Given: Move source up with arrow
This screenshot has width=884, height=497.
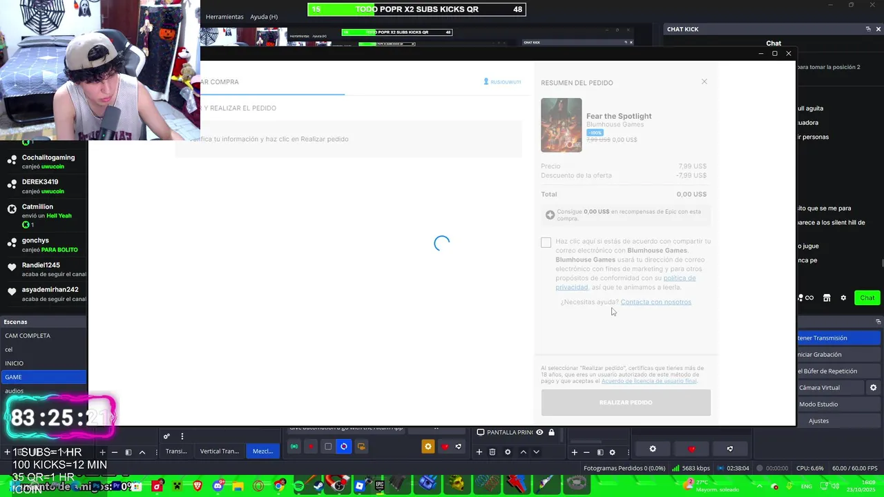Looking at the screenshot, I should [523, 452].
